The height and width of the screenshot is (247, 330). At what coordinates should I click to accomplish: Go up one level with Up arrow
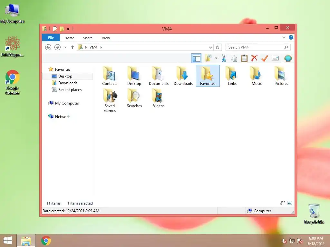[x=73, y=47]
